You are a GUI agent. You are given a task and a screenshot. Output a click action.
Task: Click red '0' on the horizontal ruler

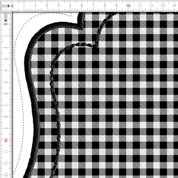(12, 6)
